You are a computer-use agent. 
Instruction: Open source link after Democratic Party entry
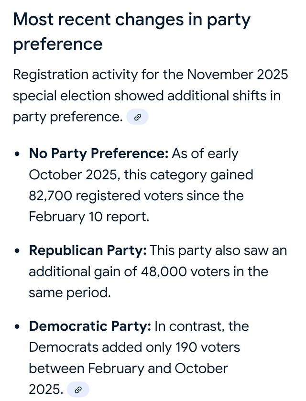[77, 390]
